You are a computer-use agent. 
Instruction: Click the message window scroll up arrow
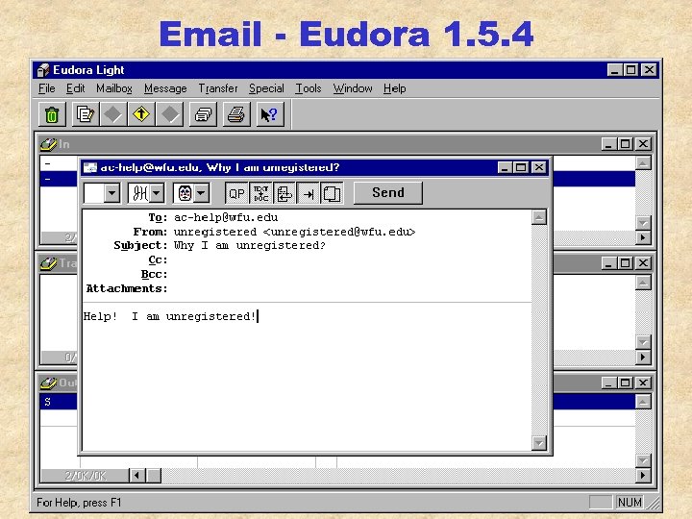tap(539, 217)
